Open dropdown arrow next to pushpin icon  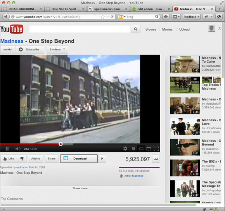coord(211,17)
